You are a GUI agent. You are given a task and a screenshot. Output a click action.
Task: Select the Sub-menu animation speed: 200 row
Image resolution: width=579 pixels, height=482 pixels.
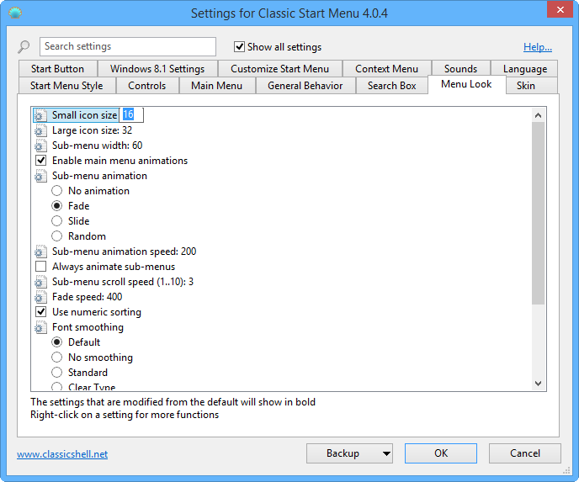click(x=124, y=252)
